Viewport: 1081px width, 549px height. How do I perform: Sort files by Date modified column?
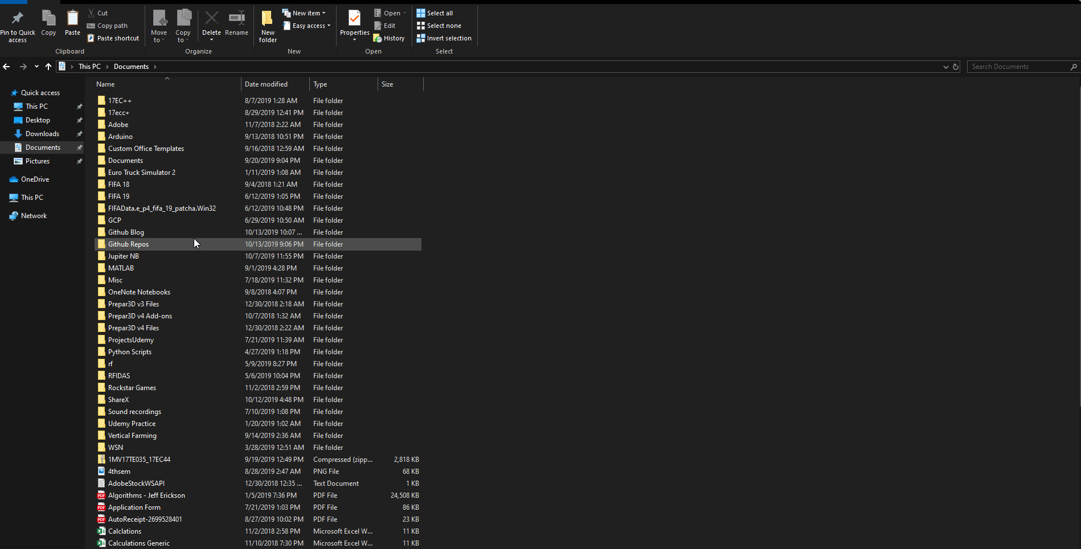(x=266, y=84)
